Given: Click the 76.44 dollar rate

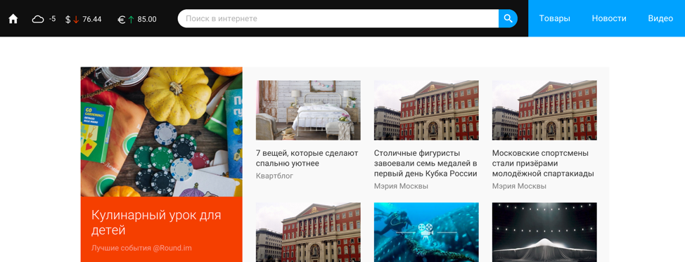Looking at the screenshot, I should click(91, 19).
